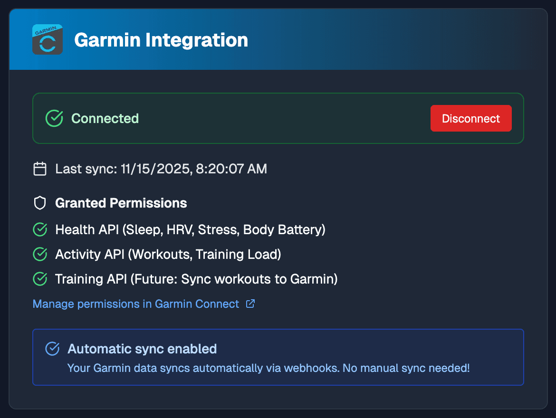The image size is (556, 418).
Task: Click the green checkmark beside Connected
Action: pos(54,118)
